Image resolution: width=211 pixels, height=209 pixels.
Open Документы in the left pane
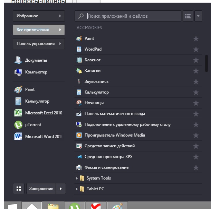[x=31, y=60]
